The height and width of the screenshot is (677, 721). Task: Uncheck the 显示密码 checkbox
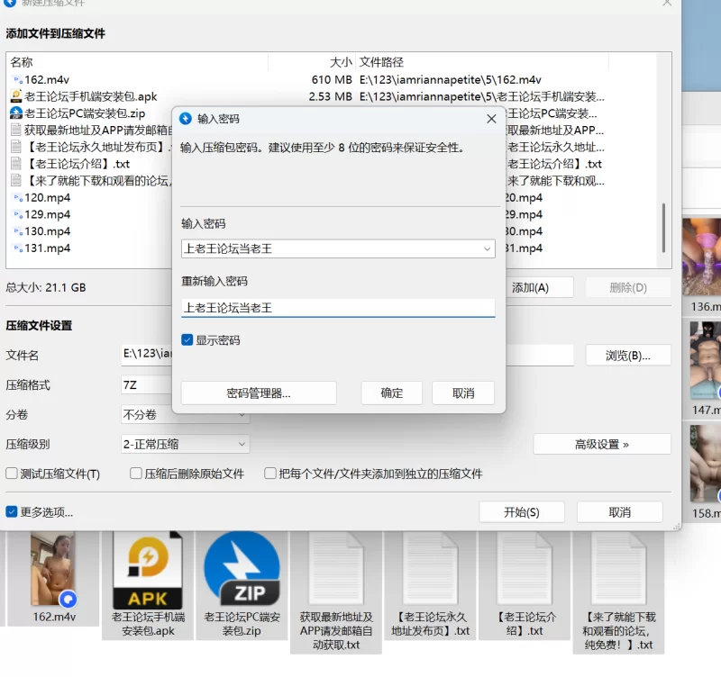pyautogui.click(x=187, y=340)
